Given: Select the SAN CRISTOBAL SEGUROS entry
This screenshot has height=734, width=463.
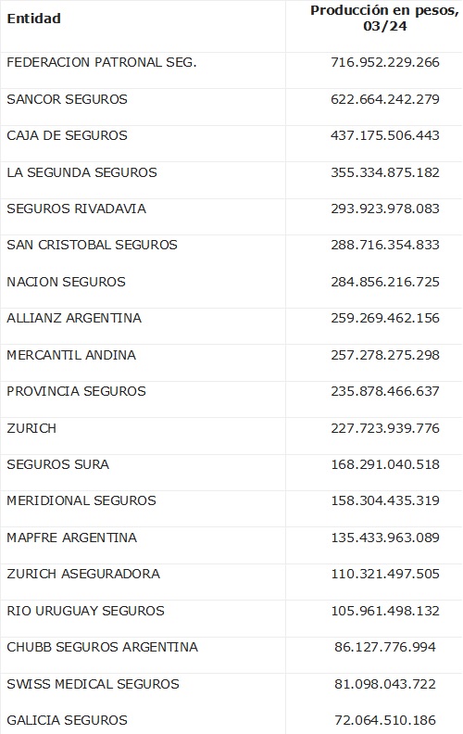Looking at the screenshot, I should pyautogui.click(x=92, y=245).
